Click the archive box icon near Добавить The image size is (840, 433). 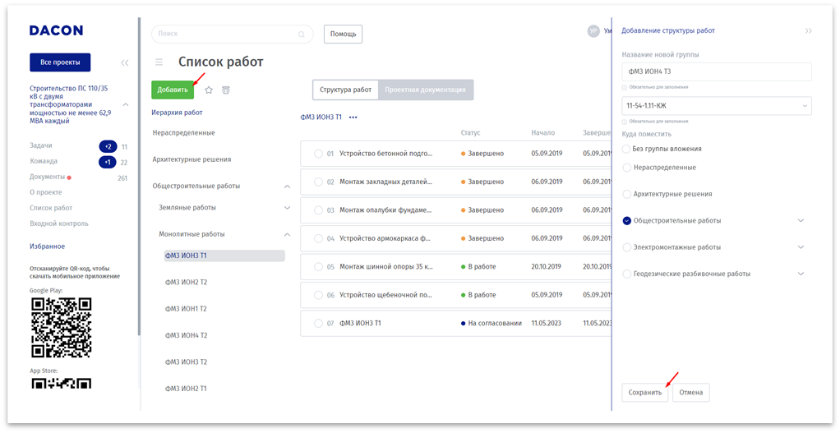[x=226, y=90]
